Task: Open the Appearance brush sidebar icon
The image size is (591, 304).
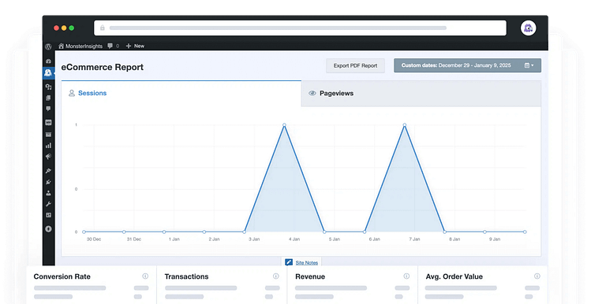Action: (48, 171)
